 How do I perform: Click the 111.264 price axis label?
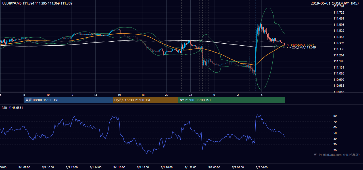click(339, 55)
